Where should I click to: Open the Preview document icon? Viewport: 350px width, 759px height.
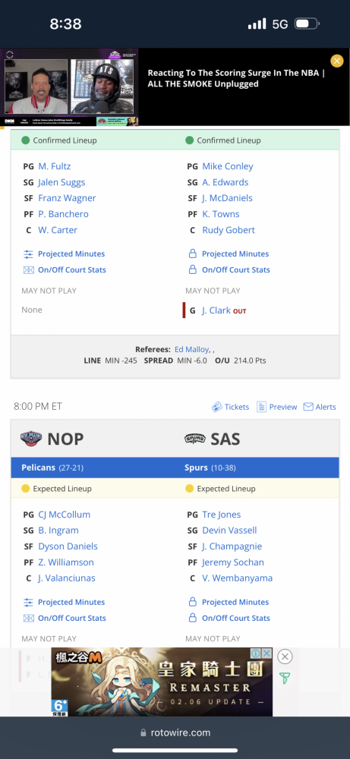[261, 407]
